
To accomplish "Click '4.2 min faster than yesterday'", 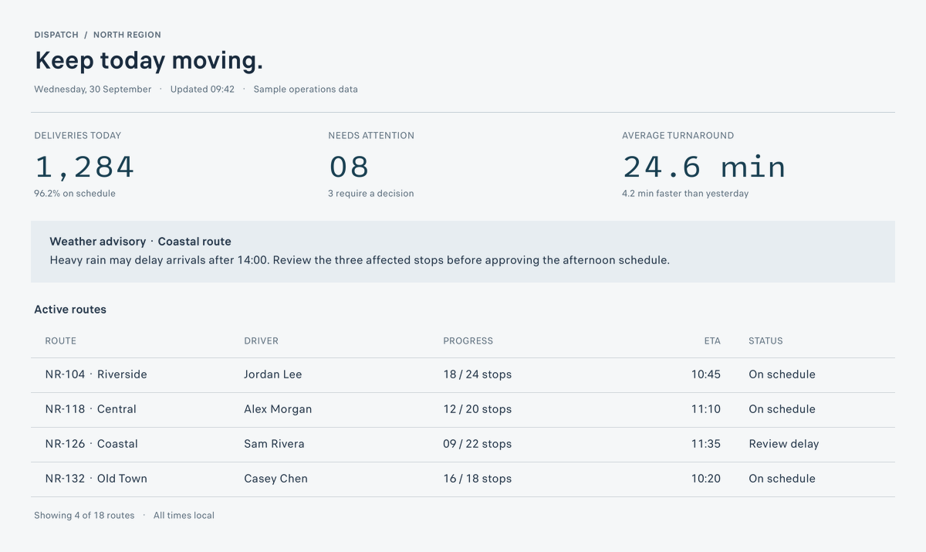I will (685, 194).
